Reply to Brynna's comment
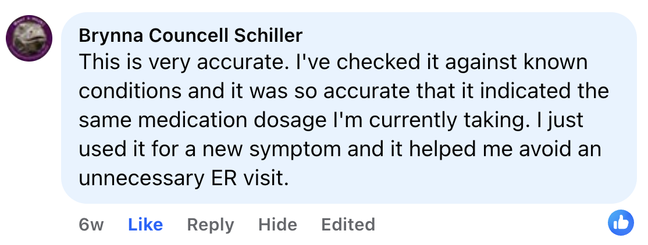This screenshot has height=245, width=648. click(210, 225)
